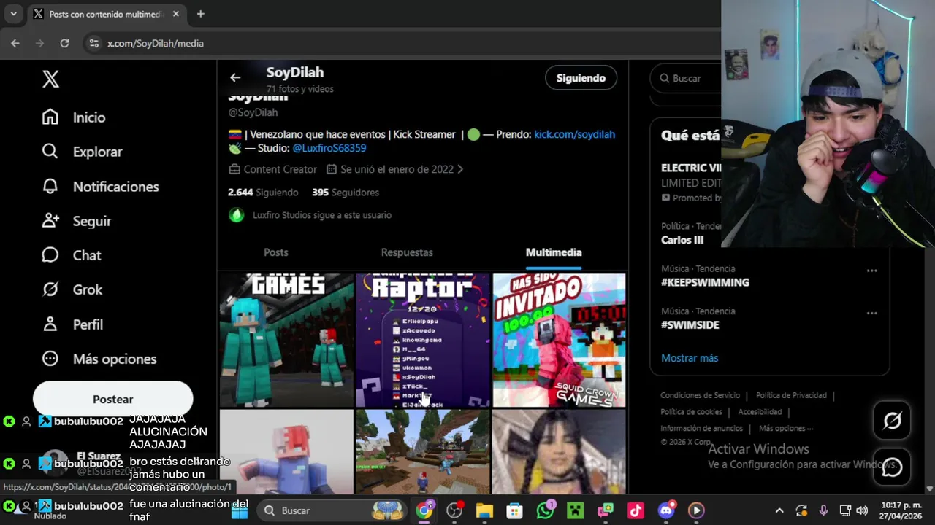Switch to the Respuestas tab

click(407, 252)
